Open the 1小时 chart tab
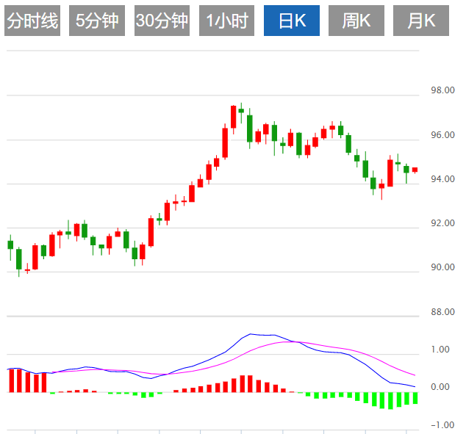 227,21
